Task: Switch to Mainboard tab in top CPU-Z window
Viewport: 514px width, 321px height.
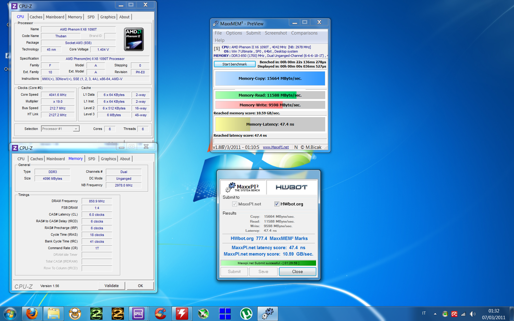Action: [x=55, y=17]
